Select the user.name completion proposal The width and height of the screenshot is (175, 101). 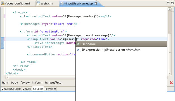(121, 44)
